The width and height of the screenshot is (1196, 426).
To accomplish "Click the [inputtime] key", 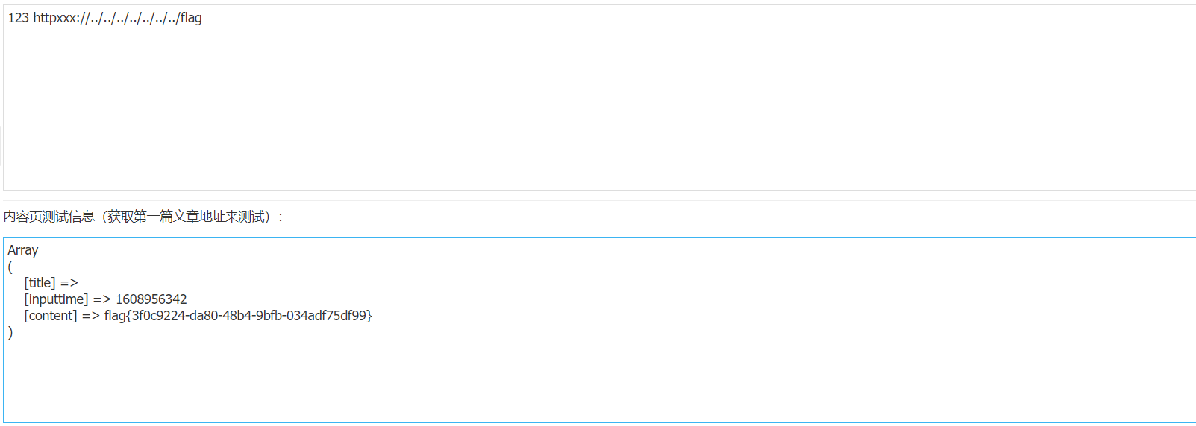I will [56, 299].
